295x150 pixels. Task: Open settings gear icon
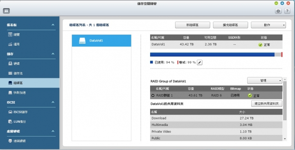click(x=278, y=11)
